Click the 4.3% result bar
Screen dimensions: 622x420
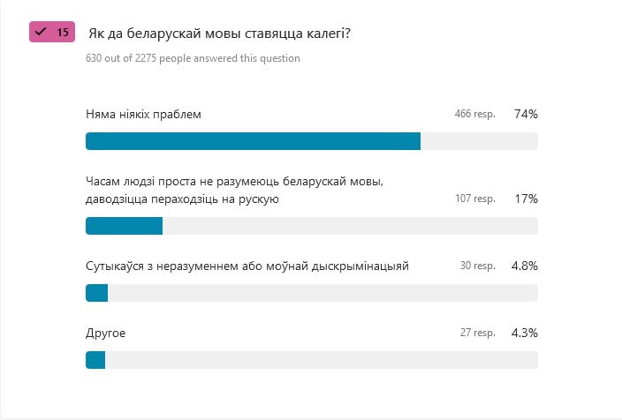pos(312,360)
